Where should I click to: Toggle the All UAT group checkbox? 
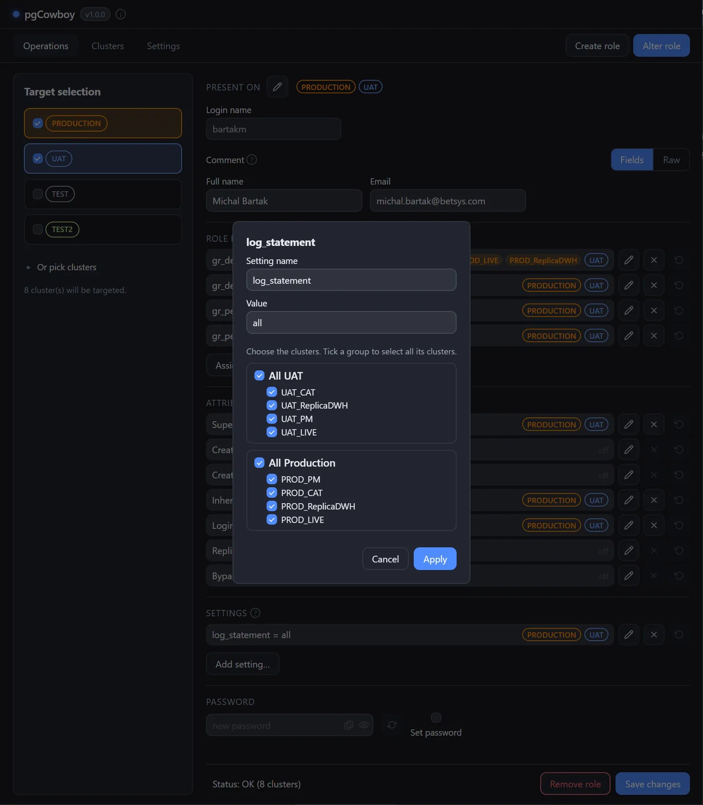259,376
